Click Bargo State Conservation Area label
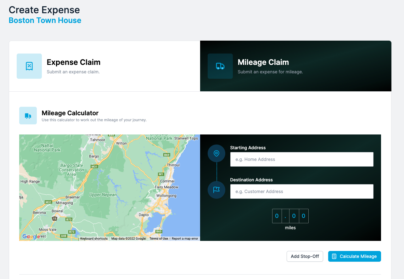 tap(71, 170)
